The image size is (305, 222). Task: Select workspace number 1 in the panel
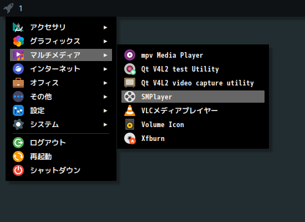coord(21,8)
